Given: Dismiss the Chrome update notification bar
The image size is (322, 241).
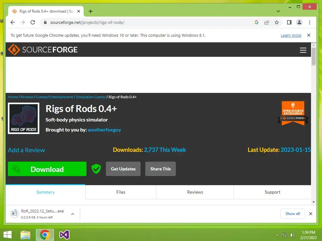Looking at the screenshot, I should click(x=309, y=35).
